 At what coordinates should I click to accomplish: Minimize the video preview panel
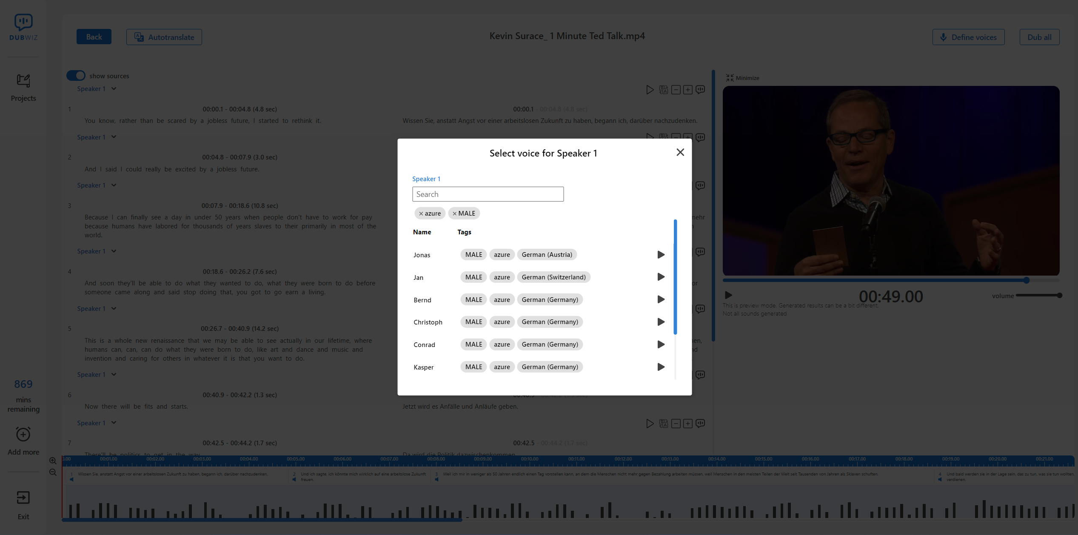(742, 78)
